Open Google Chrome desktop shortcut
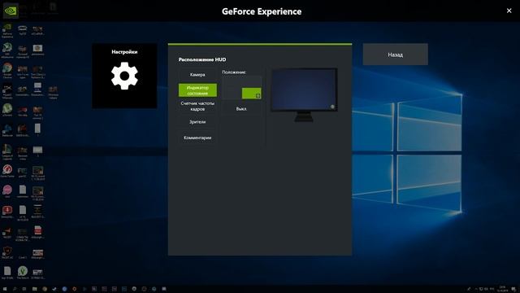 click(x=7, y=72)
